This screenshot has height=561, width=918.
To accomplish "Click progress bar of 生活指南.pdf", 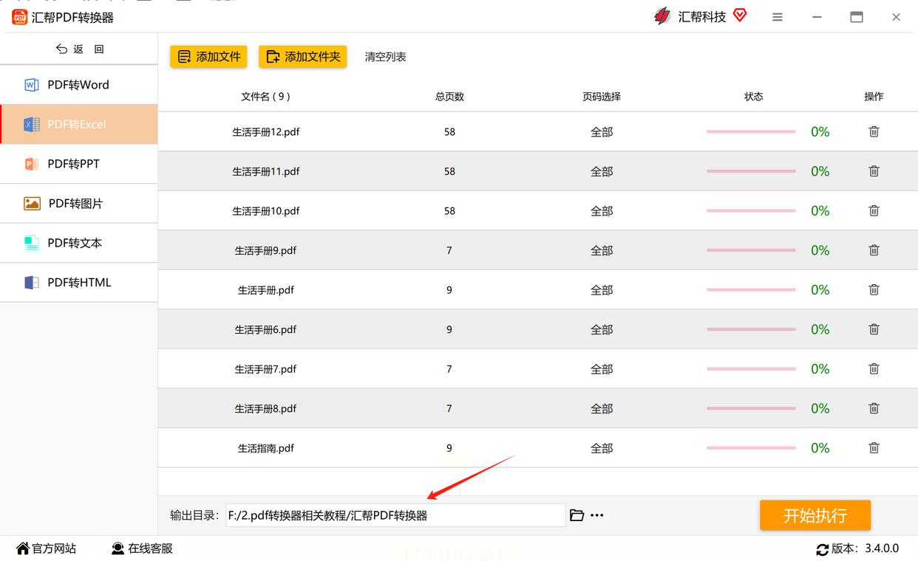I will (x=751, y=448).
